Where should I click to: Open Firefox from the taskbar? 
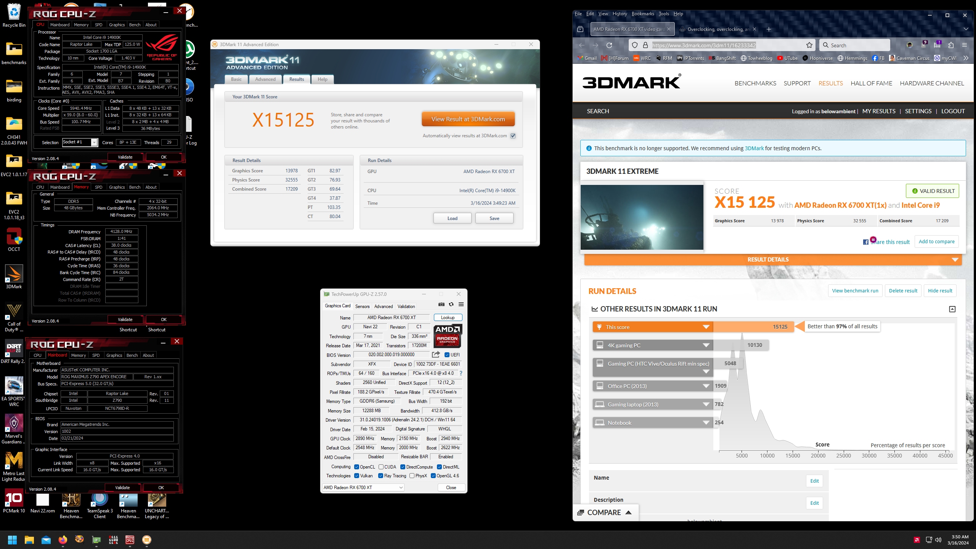click(x=63, y=540)
